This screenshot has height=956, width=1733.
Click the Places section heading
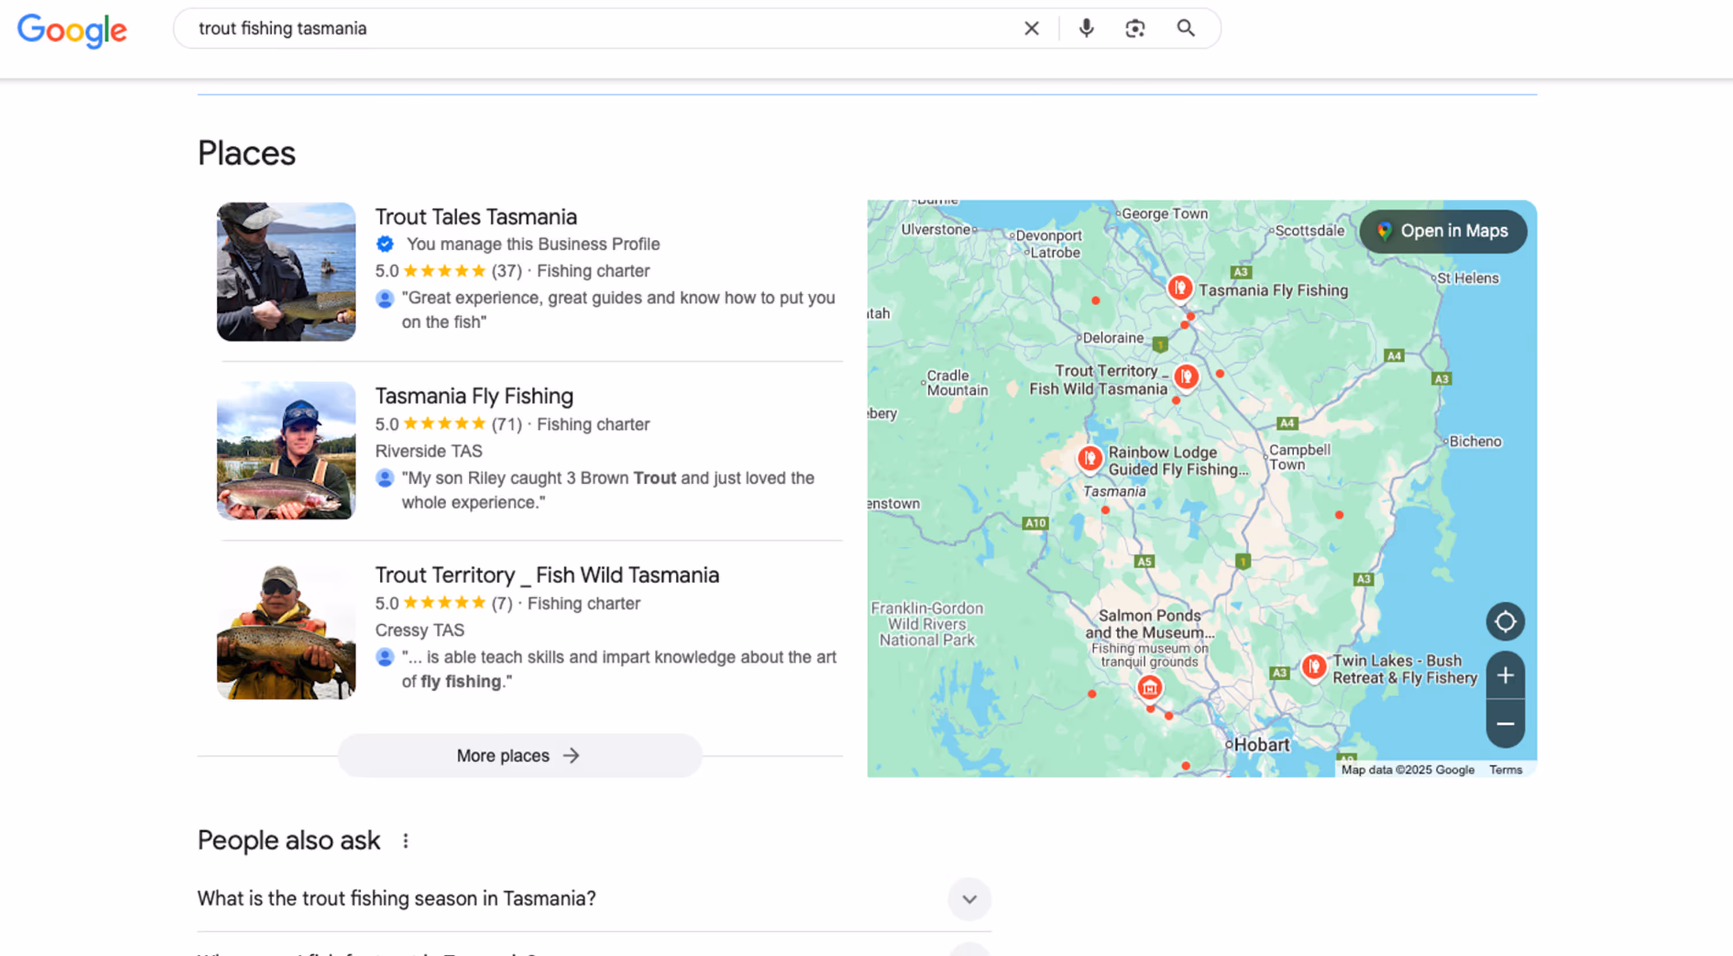(246, 153)
